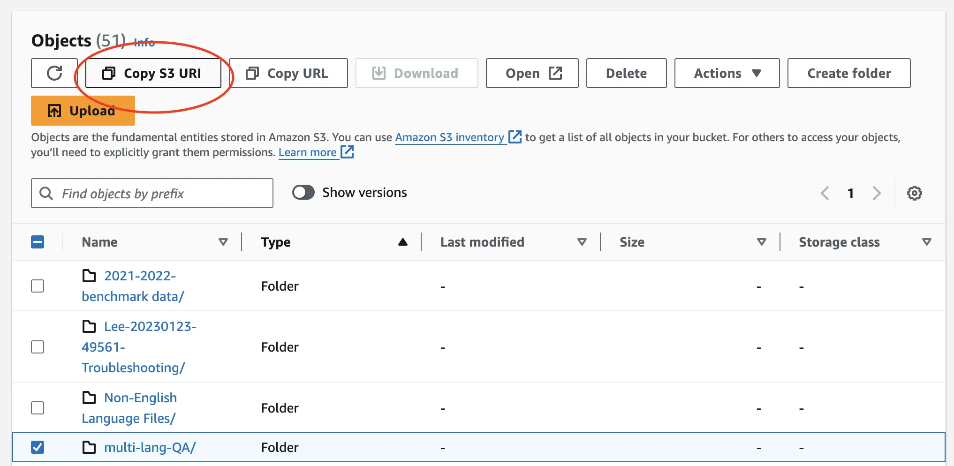Click the folder icon for multi-lang-QA
The width and height of the screenshot is (954, 466).
[x=89, y=447]
